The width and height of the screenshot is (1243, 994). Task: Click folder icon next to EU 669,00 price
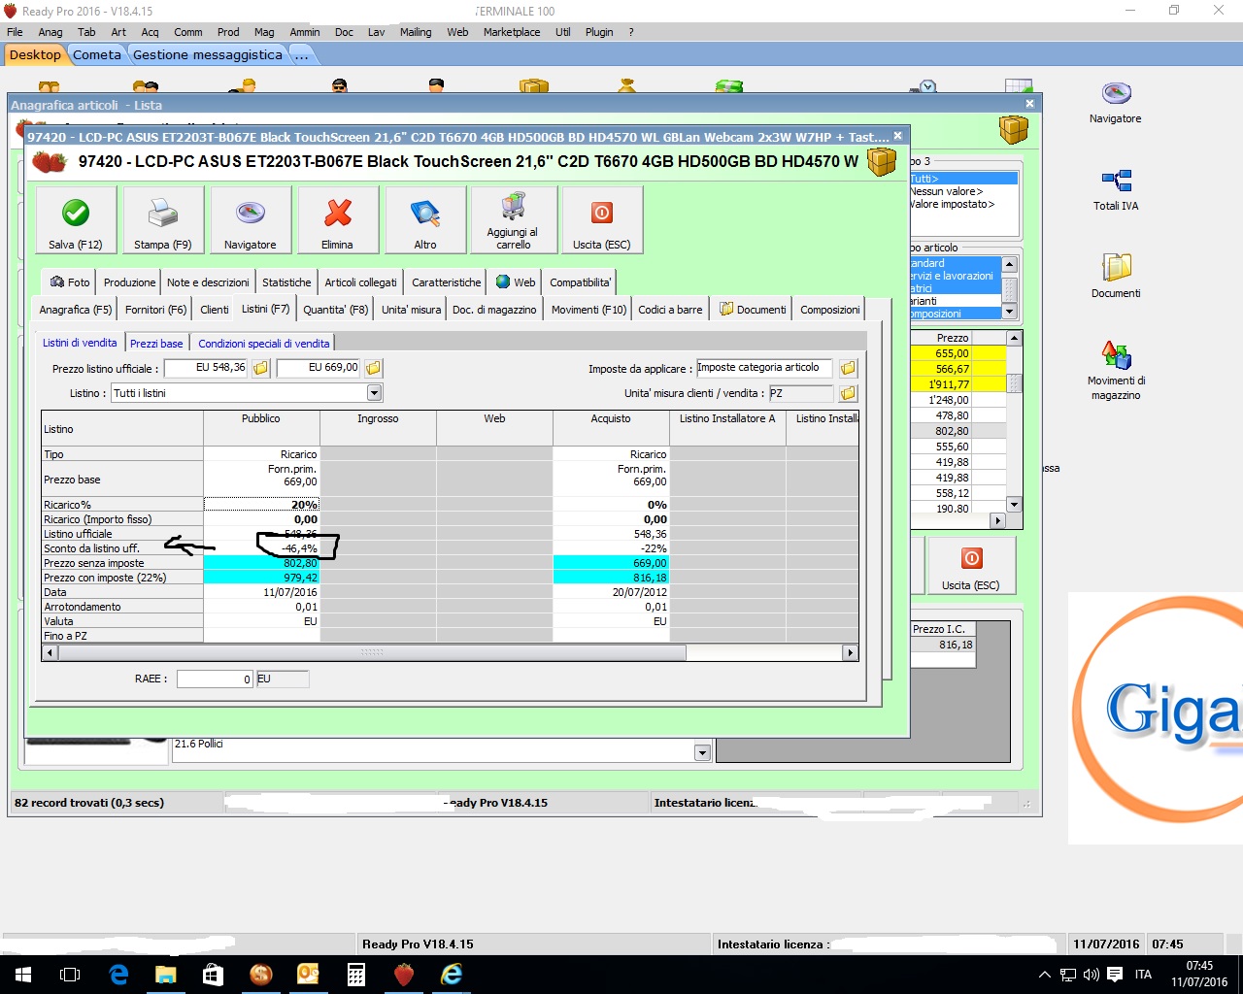pyautogui.click(x=374, y=368)
